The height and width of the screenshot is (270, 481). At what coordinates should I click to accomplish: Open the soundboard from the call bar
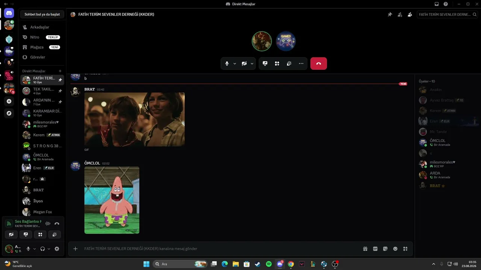(x=289, y=63)
